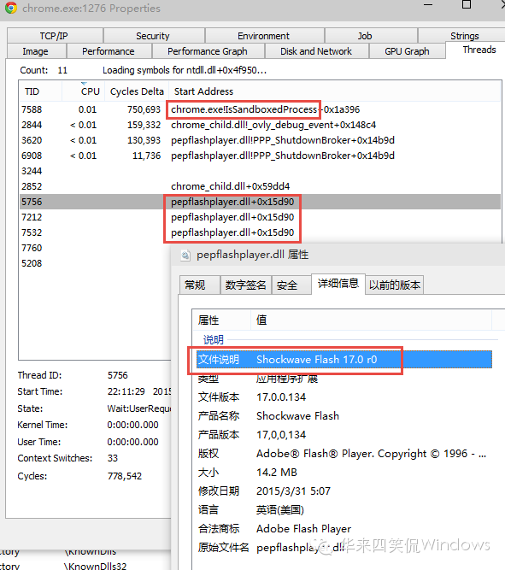Select the 大小 14.2 MB row

[344, 473]
